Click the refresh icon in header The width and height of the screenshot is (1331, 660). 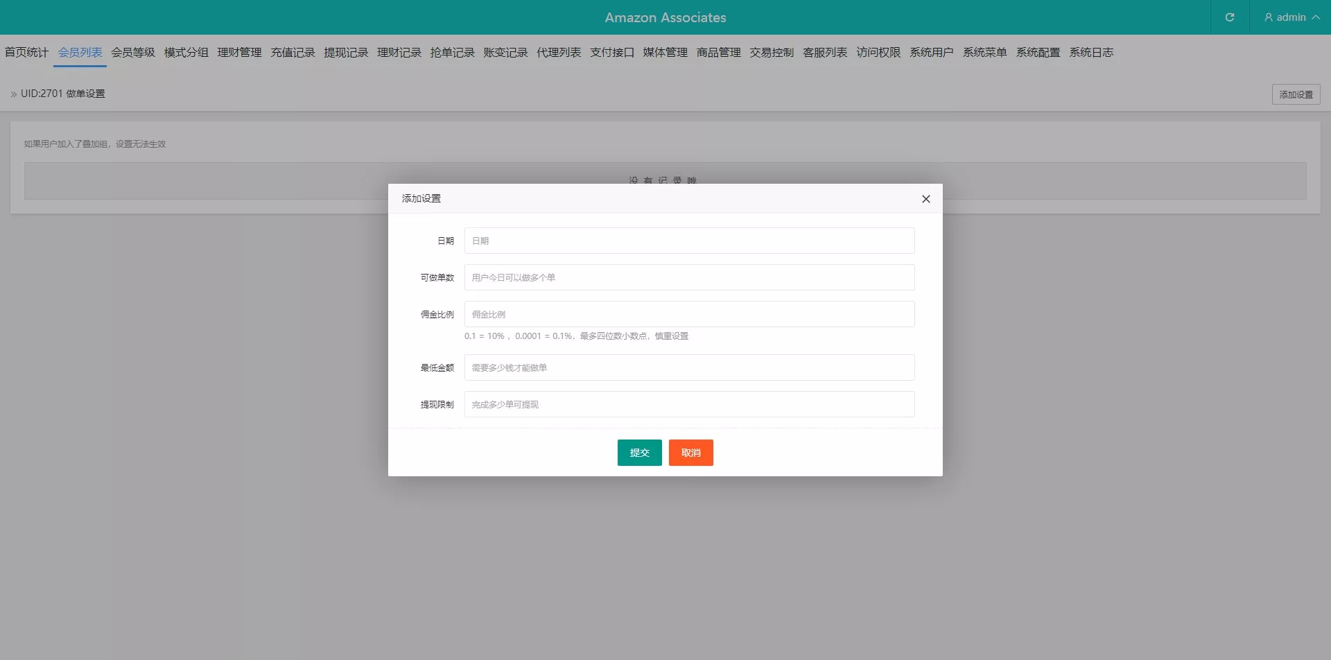click(1229, 17)
